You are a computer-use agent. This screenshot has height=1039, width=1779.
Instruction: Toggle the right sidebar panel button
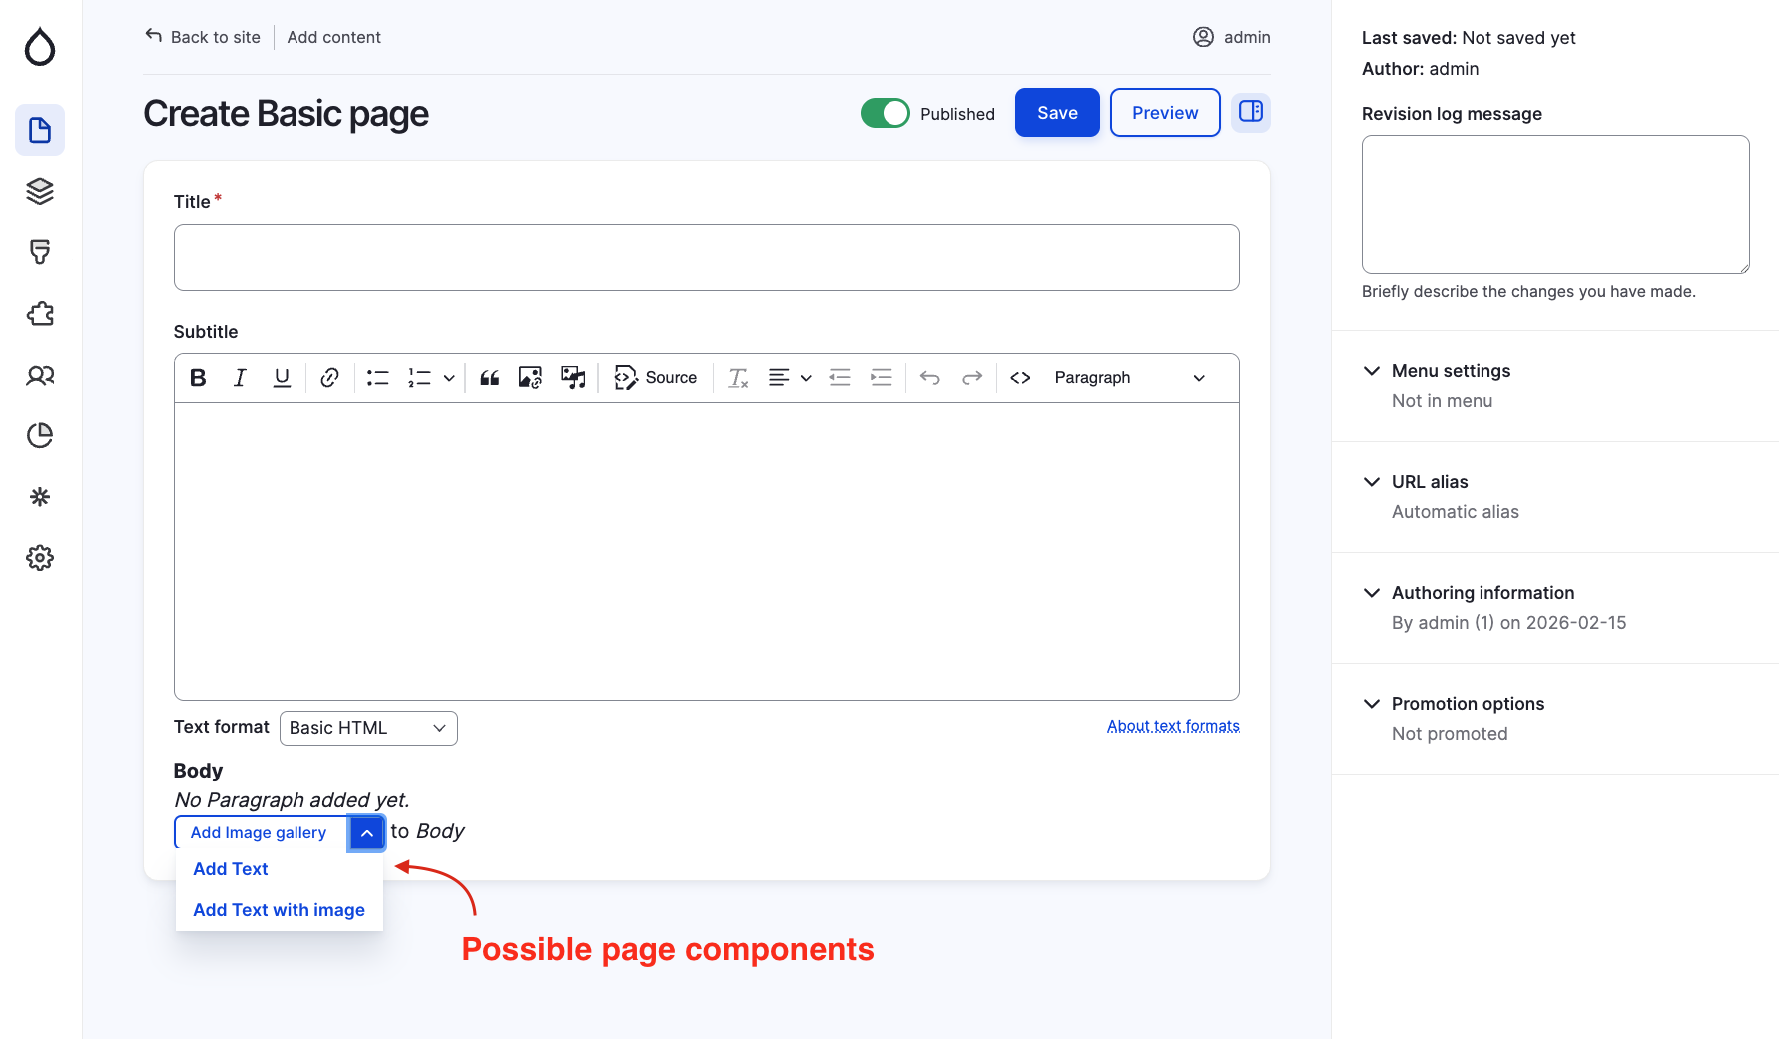click(x=1250, y=112)
